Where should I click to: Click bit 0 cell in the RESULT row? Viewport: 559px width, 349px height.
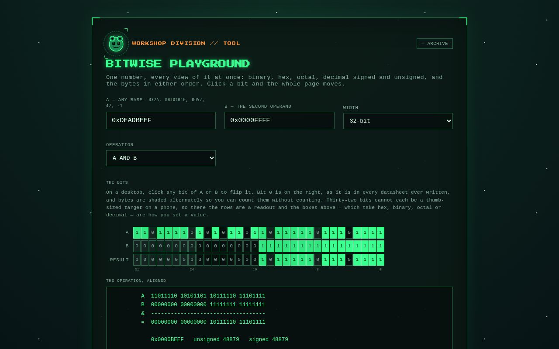click(381, 260)
